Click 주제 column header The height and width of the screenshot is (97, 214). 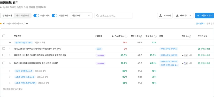(x=161, y=36)
